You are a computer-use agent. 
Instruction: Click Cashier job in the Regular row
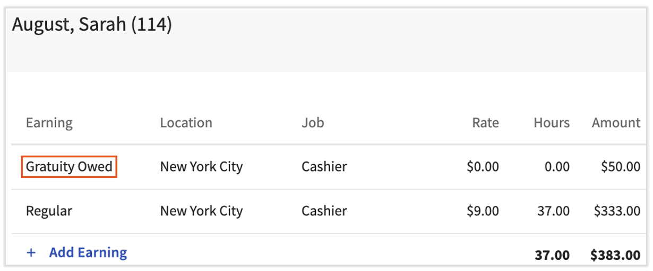(324, 211)
